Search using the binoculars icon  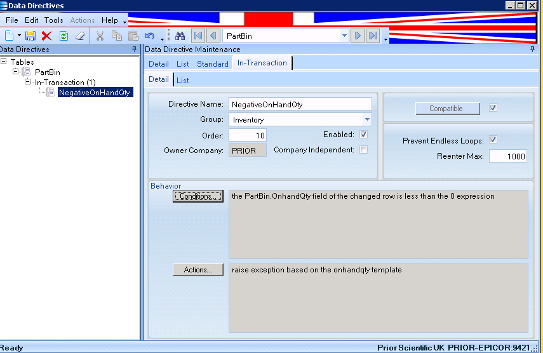tap(180, 36)
